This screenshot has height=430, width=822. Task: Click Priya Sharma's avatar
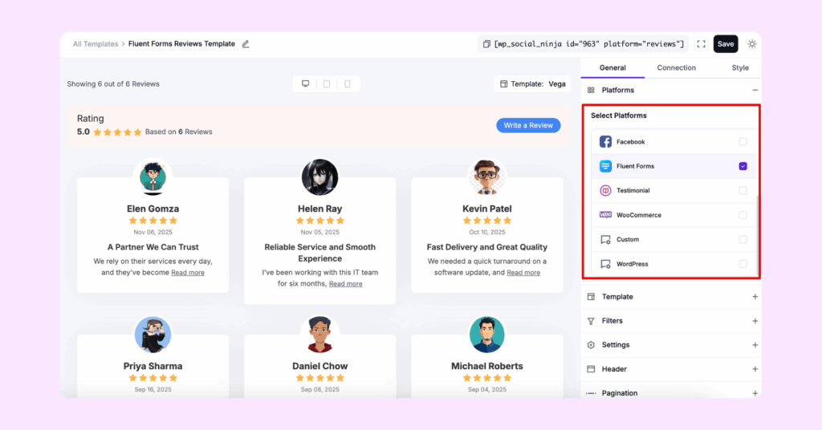pyautogui.click(x=153, y=335)
